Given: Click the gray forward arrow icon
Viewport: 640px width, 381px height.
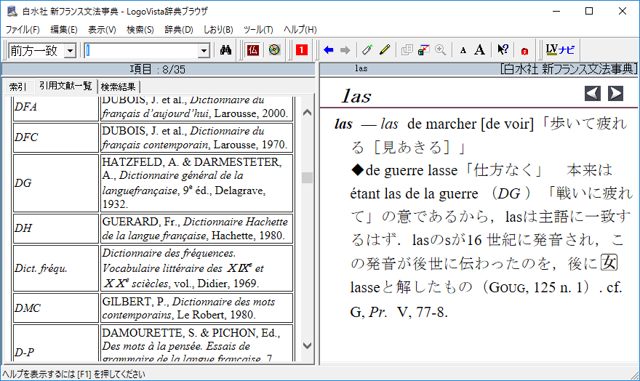Looking at the screenshot, I should click(345, 50).
